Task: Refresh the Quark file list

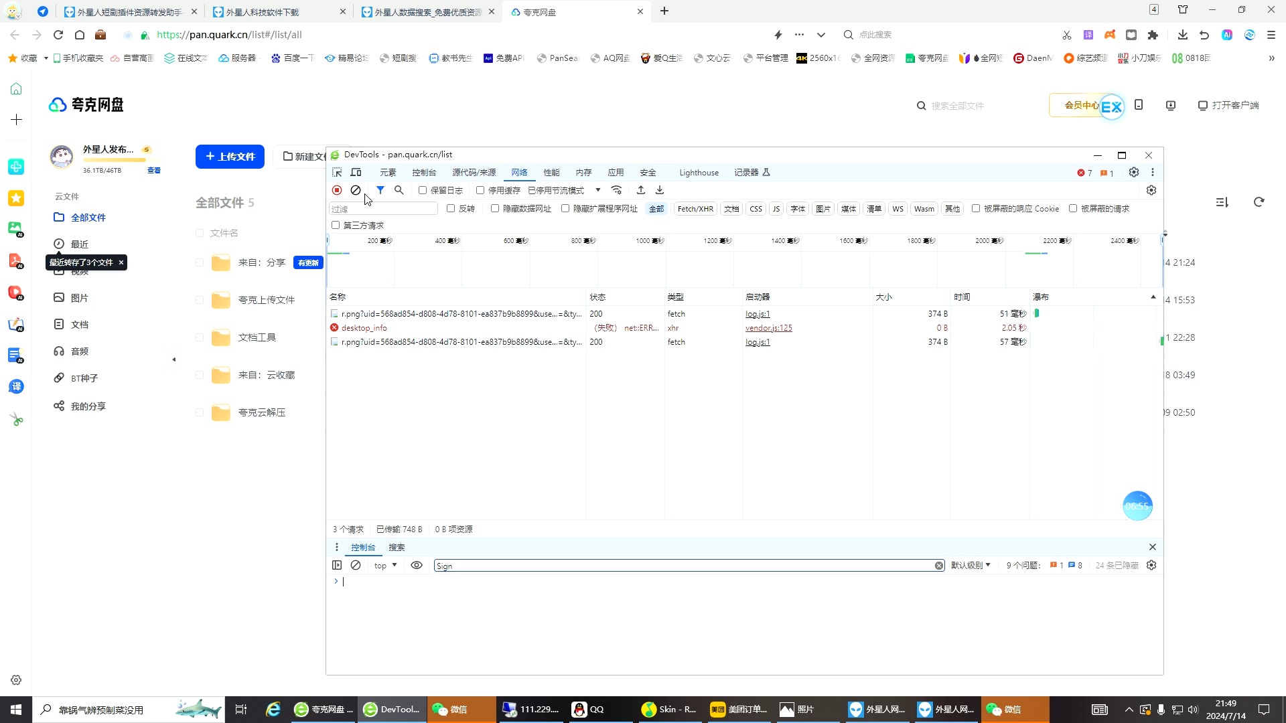Action: pyautogui.click(x=1259, y=202)
